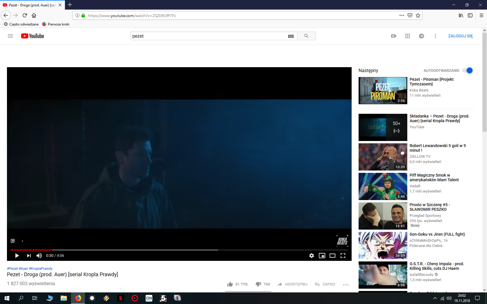The height and width of the screenshot is (304, 487).
Task: Open the Składanka Pezet Droga mix thumbnail
Action: (383, 127)
